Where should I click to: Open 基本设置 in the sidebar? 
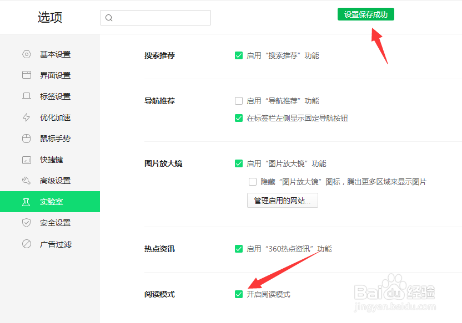50,54
